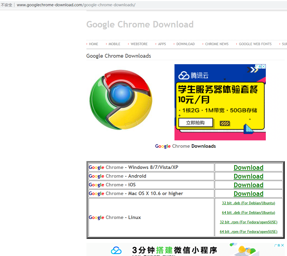Go to GOOGLE WEB FONTS menu item
The image size is (287, 256).
pos(255,44)
